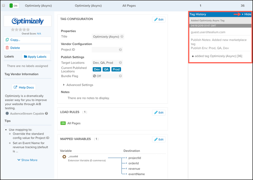This screenshot has width=253, height=180.
Task: Click the Bundle Flag help icon
Action: [x=121, y=76]
